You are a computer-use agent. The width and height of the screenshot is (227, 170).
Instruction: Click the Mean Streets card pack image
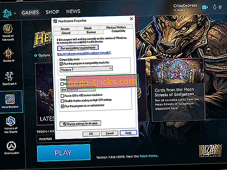(x=177, y=71)
